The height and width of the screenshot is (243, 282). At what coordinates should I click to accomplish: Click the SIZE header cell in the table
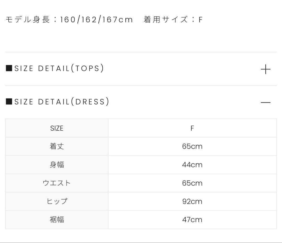pyautogui.click(x=57, y=128)
